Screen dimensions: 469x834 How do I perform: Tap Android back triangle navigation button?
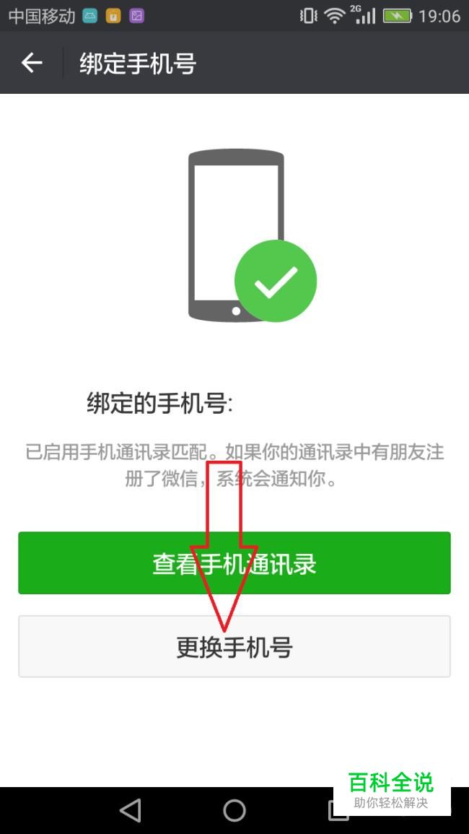coord(131,811)
